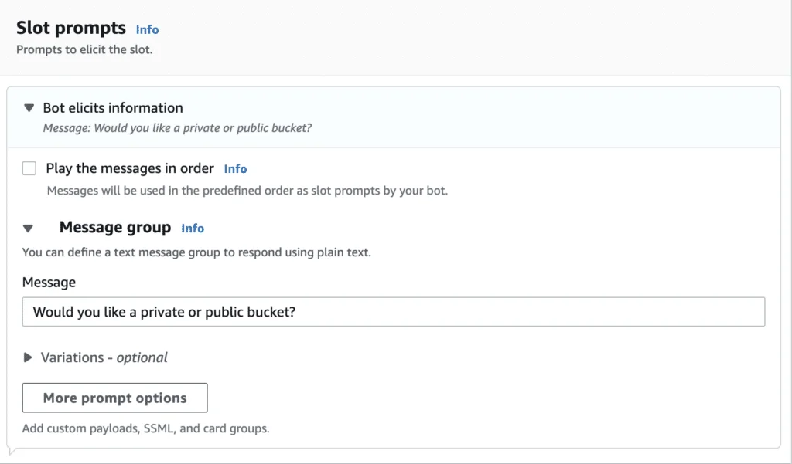
Task: Open Info link for Play the messages in order
Action: [235, 169]
